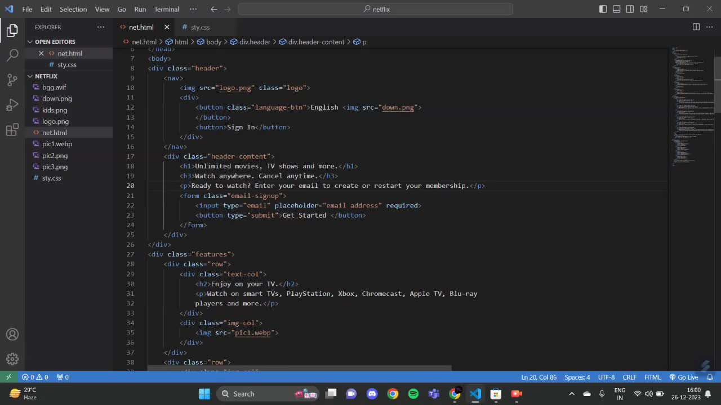Show more menu items via ellipsis
This screenshot has width=721, height=405.
click(193, 9)
